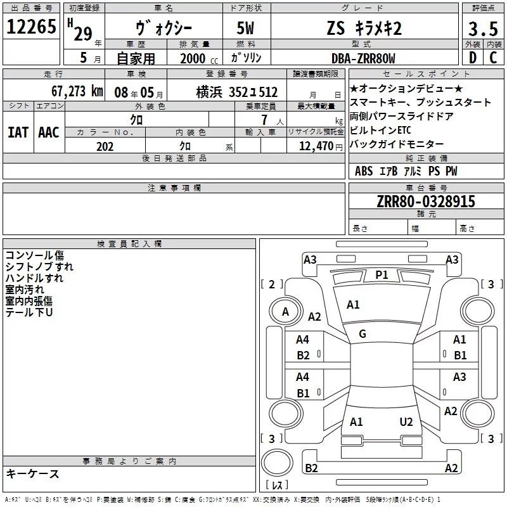
Task: Click the recycle deposit 12,470円
Action: tap(321, 146)
